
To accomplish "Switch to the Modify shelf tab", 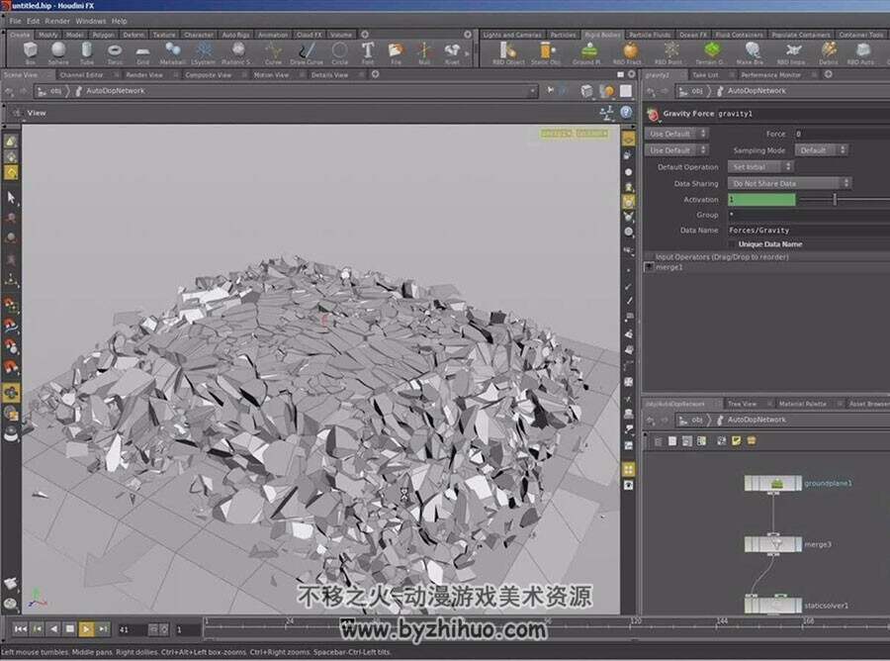I will pos(47,35).
